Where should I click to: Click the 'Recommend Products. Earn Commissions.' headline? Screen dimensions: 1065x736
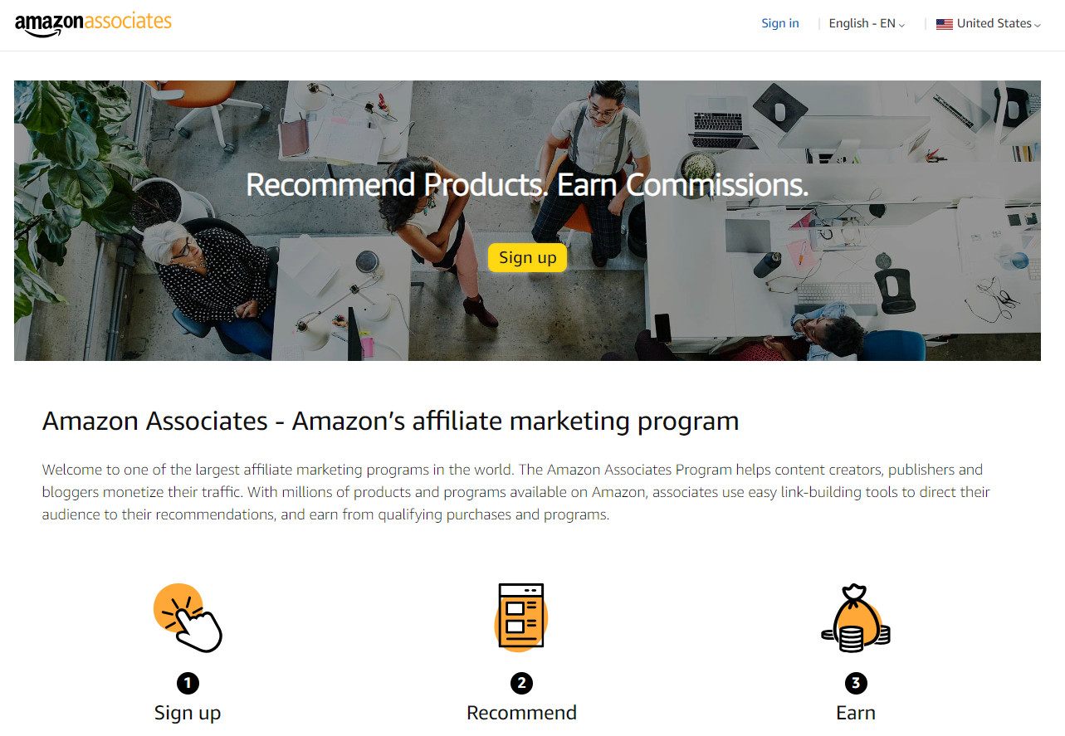point(527,184)
